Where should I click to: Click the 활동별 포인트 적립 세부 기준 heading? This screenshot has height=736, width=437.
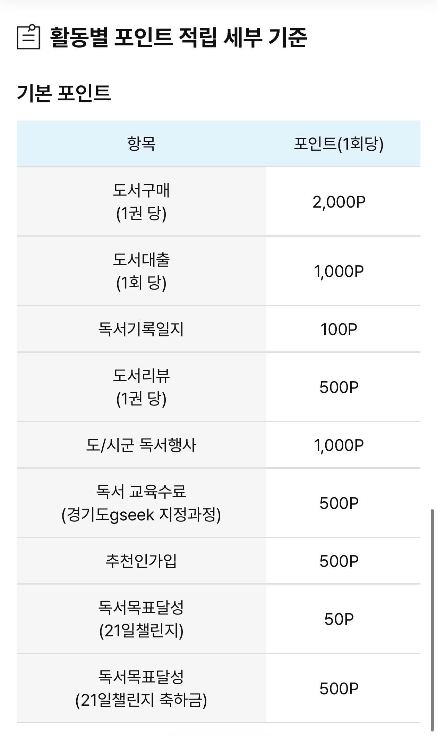178,37
